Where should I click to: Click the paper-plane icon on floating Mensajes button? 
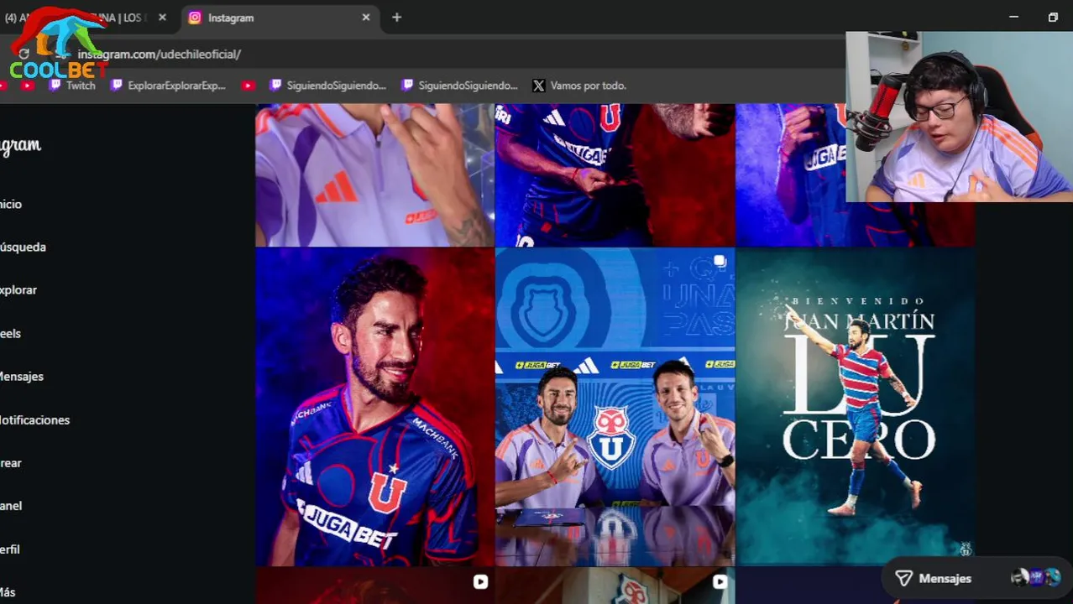tap(903, 578)
